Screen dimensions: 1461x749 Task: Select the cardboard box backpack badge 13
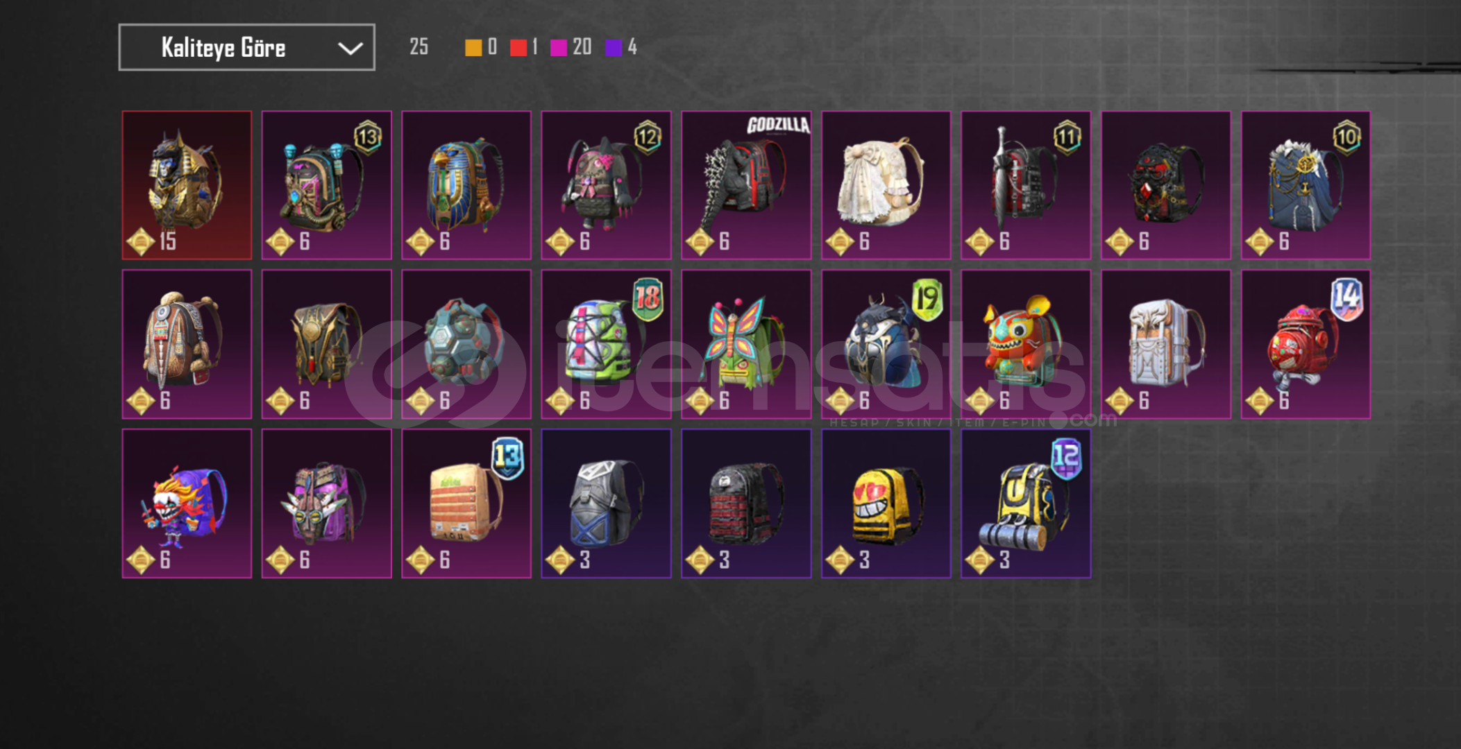466,503
